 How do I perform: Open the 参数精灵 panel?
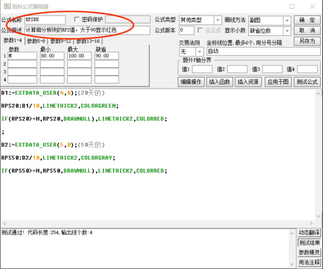309,253
